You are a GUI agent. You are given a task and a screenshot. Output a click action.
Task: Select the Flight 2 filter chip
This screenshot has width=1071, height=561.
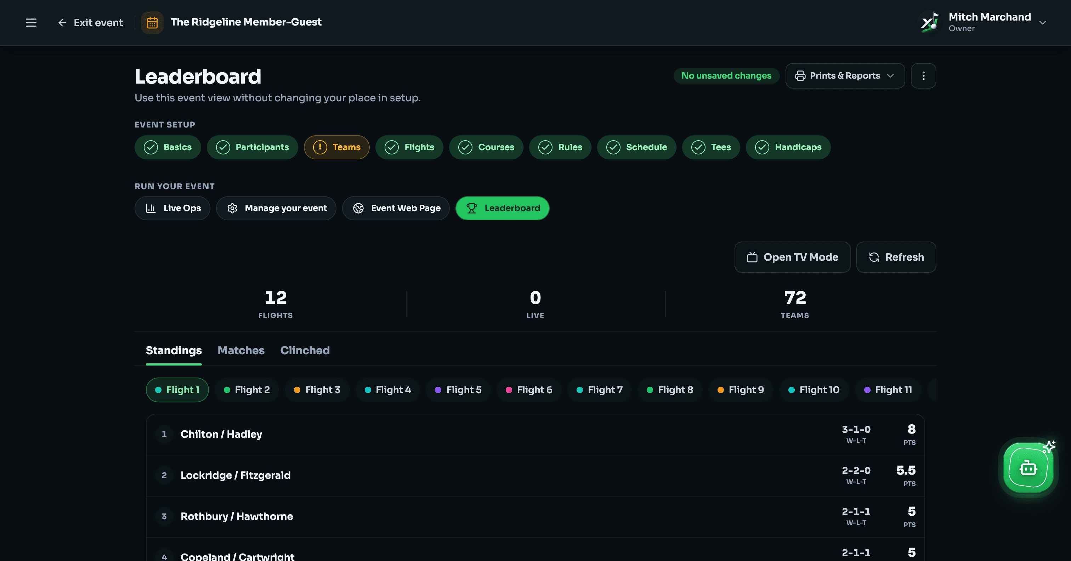click(x=247, y=390)
